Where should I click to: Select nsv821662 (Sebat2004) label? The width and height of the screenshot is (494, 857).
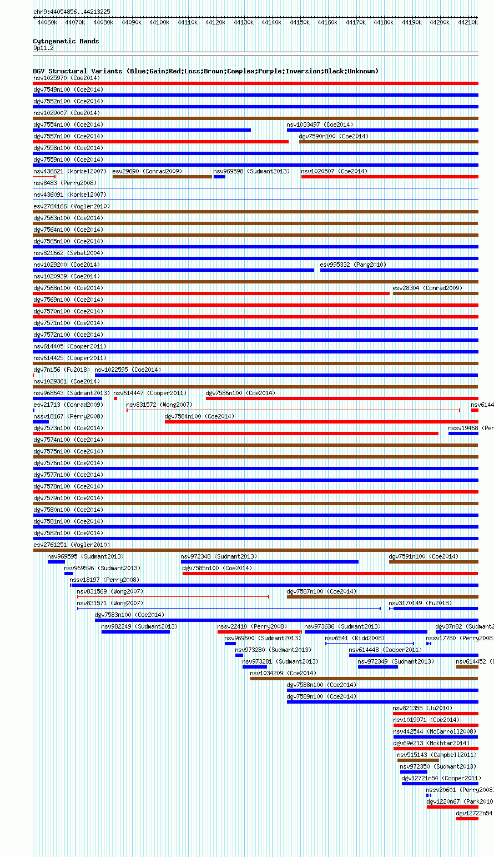pyautogui.click(x=68, y=253)
